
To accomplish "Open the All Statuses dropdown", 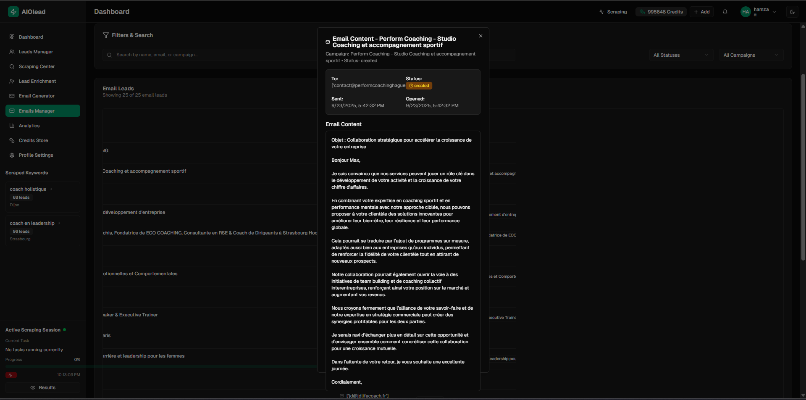I will (x=680, y=55).
